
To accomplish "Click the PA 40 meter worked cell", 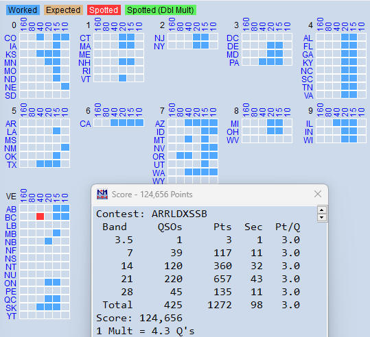I will point(262,62).
